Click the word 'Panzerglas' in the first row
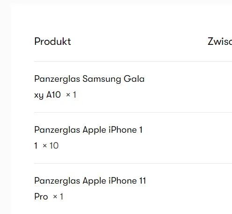The height and width of the screenshot is (214, 232). (x=57, y=79)
